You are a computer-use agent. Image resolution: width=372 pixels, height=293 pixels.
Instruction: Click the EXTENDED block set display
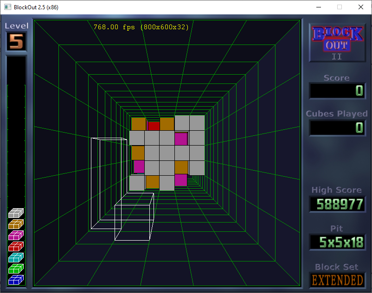pyautogui.click(x=337, y=280)
